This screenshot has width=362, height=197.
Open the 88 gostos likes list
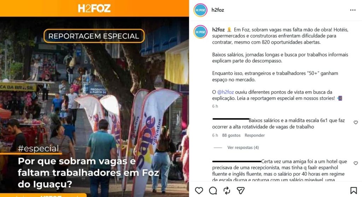[231, 135]
